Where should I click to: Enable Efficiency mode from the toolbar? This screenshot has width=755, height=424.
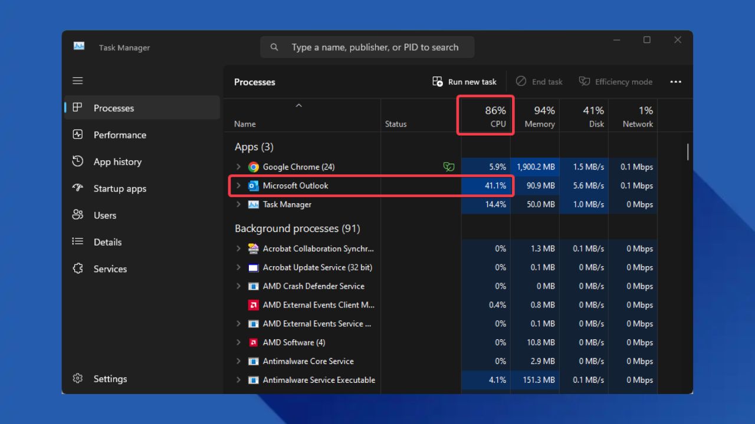(616, 81)
